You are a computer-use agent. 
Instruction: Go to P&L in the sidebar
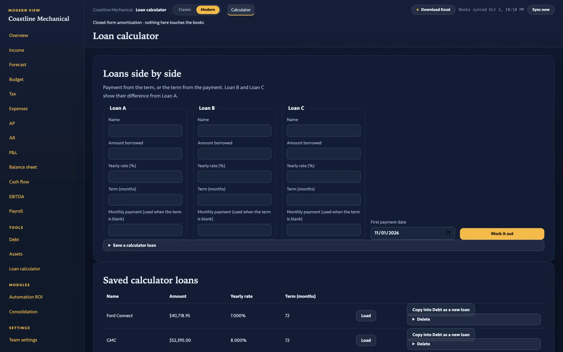click(x=13, y=153)
